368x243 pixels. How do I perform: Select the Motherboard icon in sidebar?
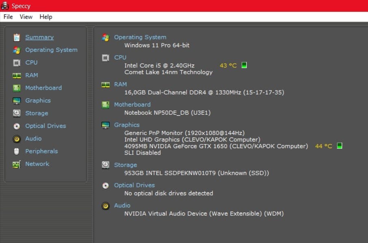(17, 88)
